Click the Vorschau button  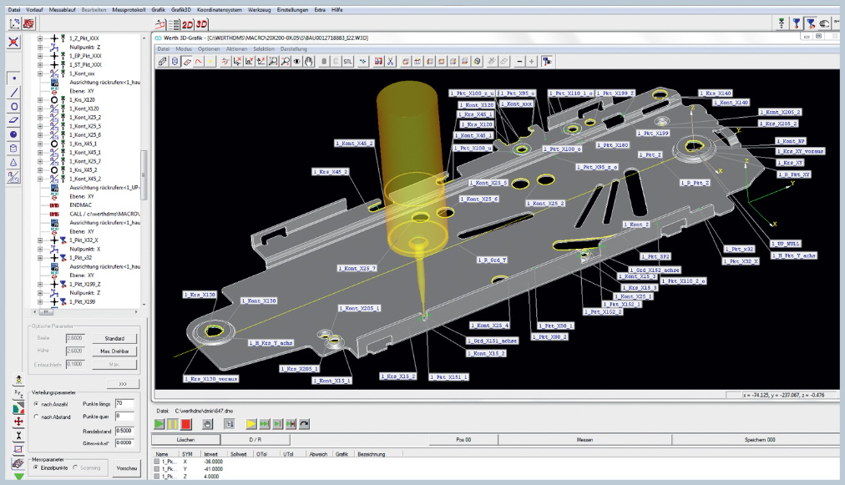126,468
